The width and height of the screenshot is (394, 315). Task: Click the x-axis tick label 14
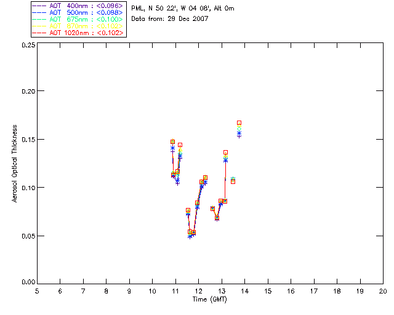[245, 291]
